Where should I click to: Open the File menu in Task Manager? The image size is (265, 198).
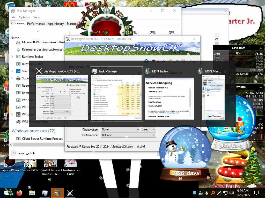click(13, 17)
